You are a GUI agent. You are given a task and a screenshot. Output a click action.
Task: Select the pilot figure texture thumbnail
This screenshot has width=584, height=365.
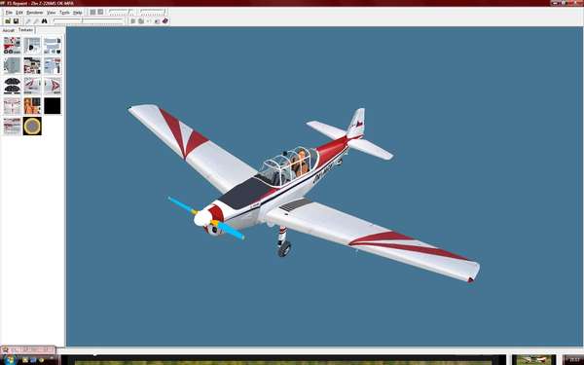32,106
